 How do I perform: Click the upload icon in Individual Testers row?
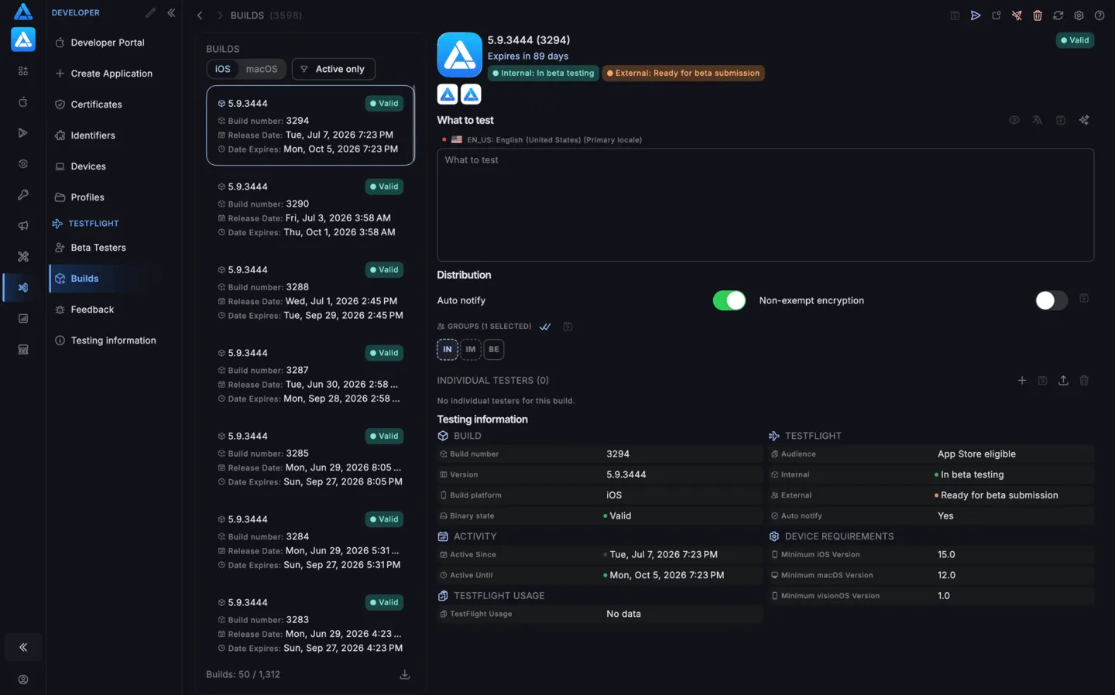pyautogui.click(x=1063, y=380)
